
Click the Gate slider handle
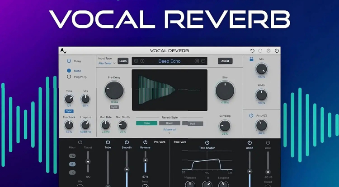268,172
